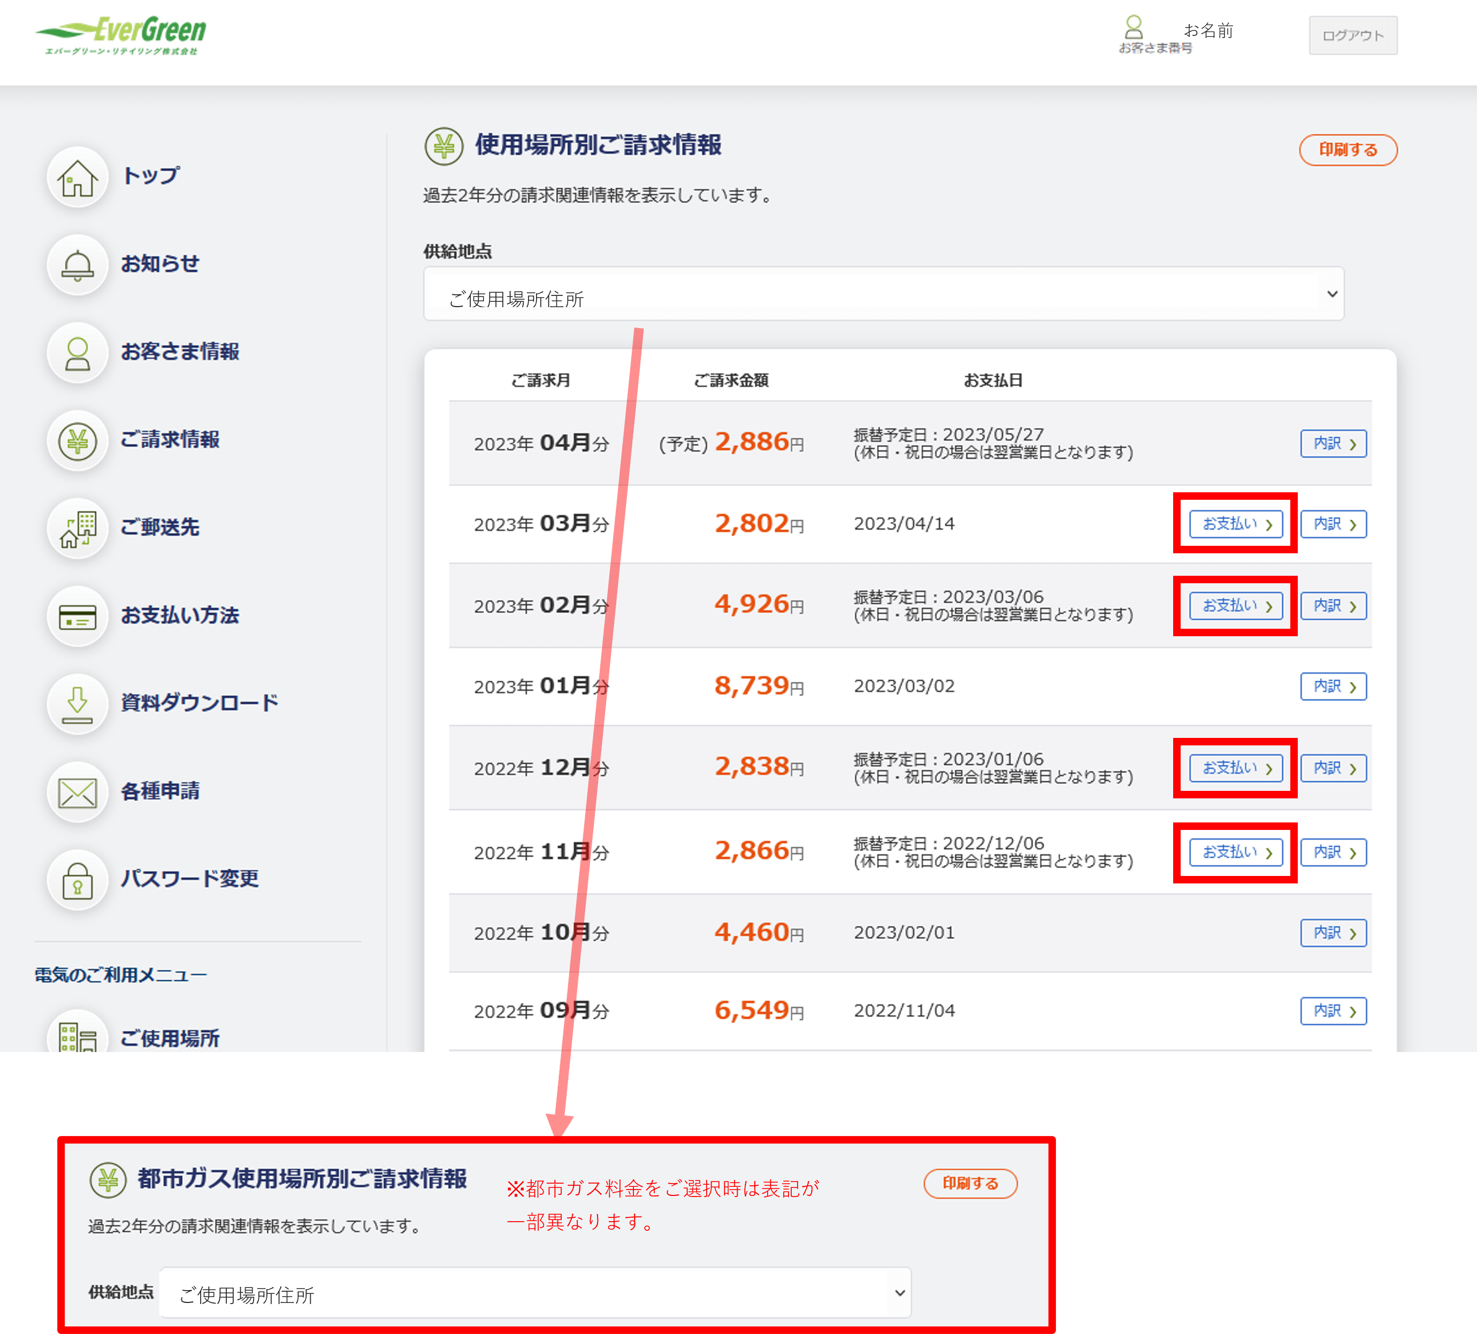Click the building icon for ご郵送先
Viewport: 1477px width, 1334px height.
(x=78, y=529)
